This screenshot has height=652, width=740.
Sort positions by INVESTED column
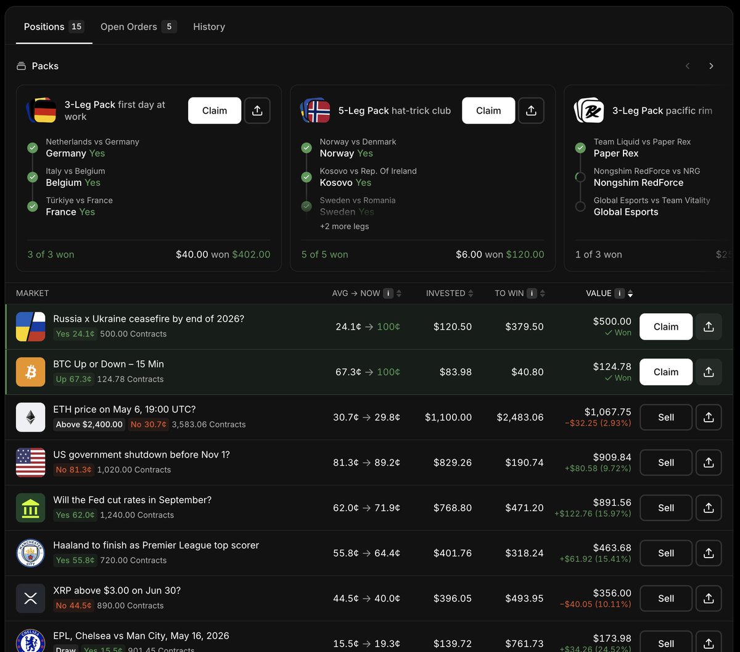pyautogui.click(x=471, y=293)
